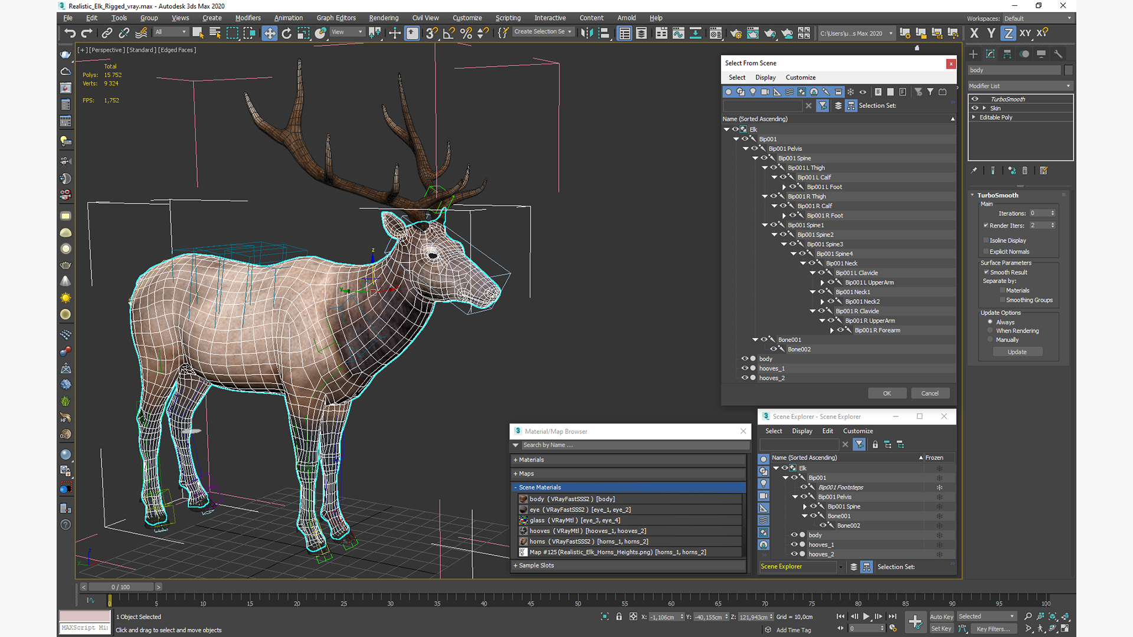Open Create Selection Set dropdown
Screen dimensions: 1133x637
click(x=543, y=32)
